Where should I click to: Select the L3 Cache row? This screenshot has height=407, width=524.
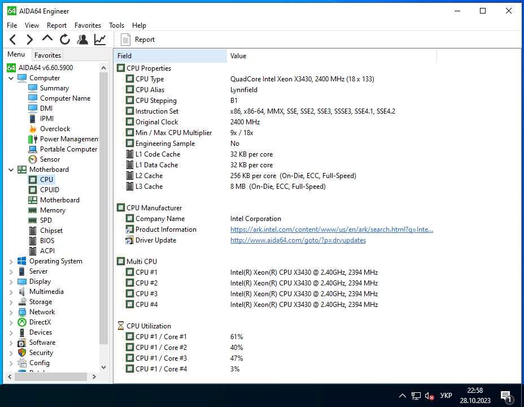pos(226,187)
